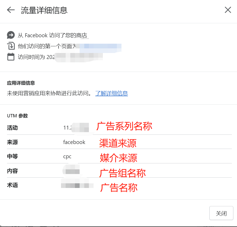Click the 术语 row label
The image size is (237, 227).
tap(12, 185)
